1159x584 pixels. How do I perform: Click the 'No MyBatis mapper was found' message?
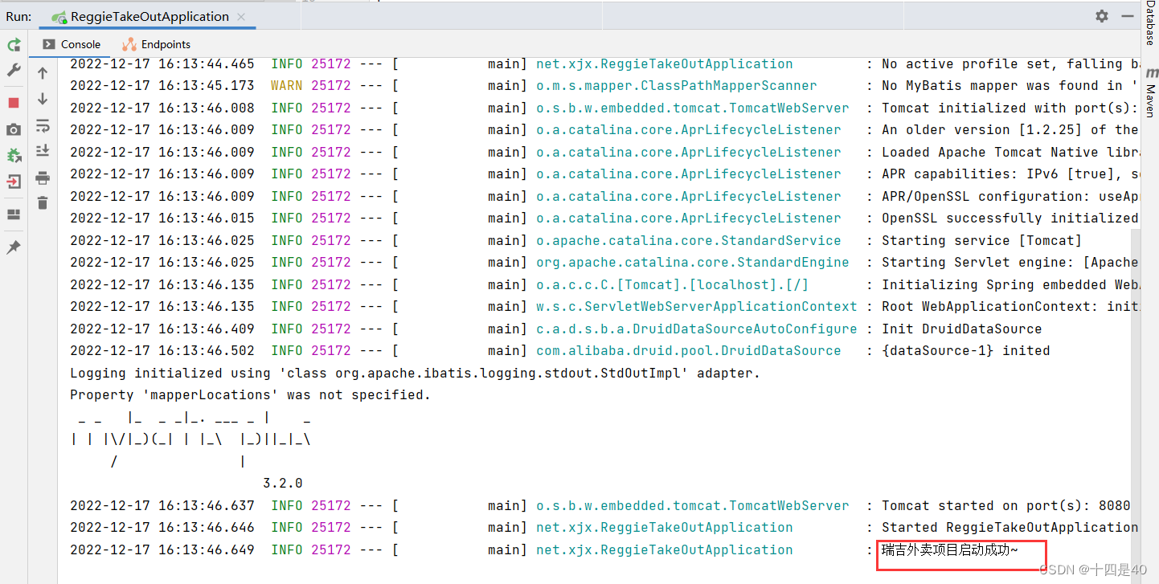pos(1010,86)
